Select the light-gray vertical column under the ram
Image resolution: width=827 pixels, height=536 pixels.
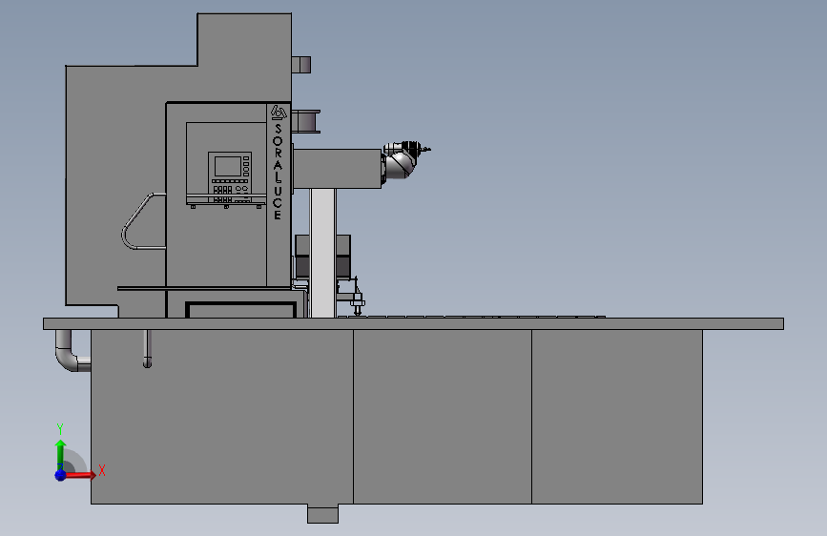tap(322, 254)
